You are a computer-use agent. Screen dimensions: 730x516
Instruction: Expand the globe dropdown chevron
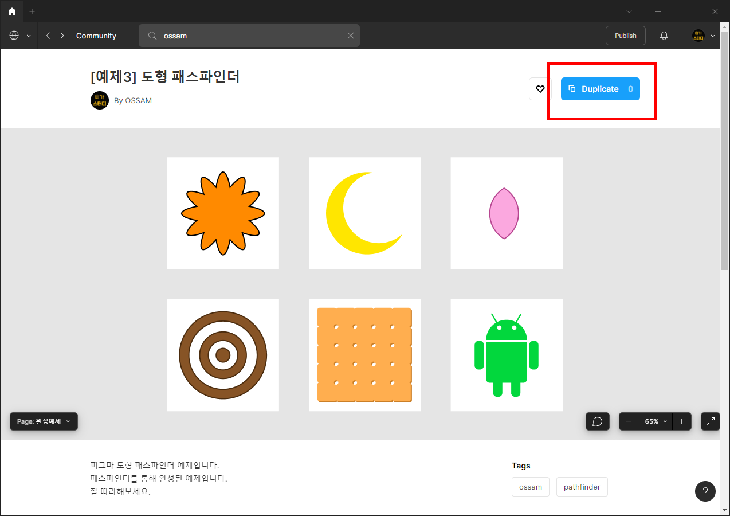(28, 36)
